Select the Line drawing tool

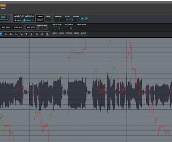click(1, 34)
